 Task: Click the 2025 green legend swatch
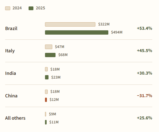pos(31,8)
